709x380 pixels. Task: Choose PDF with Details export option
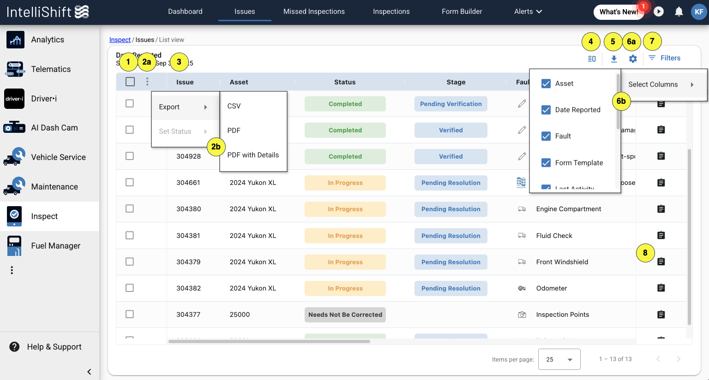[253, 155]
